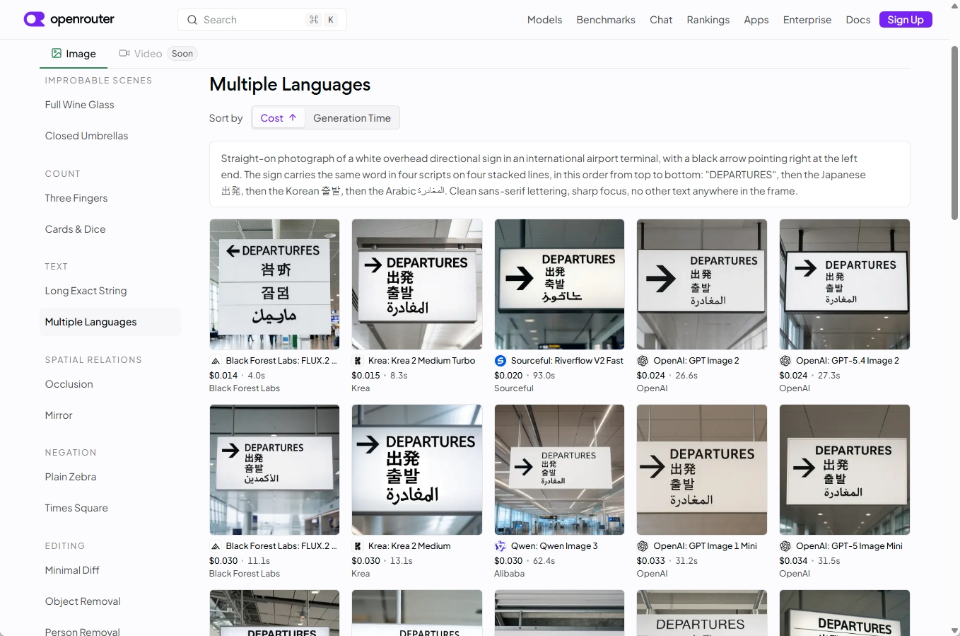Screen dimensions: 960x636
Task: Click the Sourceful icon beside Riverflow V2 Fast
Action: (501, 361)
